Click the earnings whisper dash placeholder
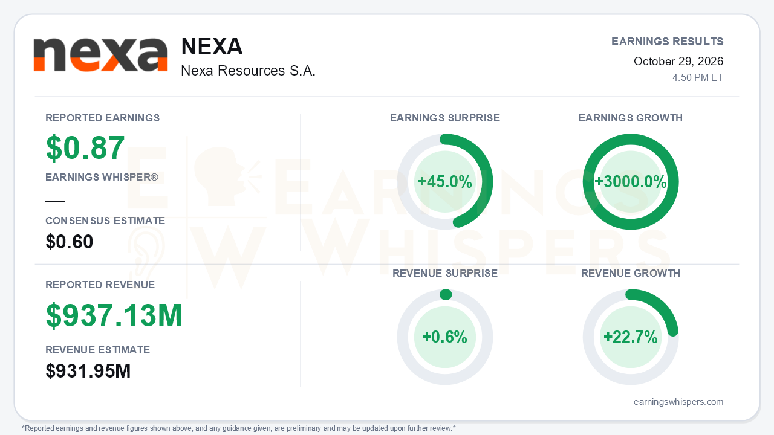The width and height of the screenshot is (774, 435). (55, 201)
